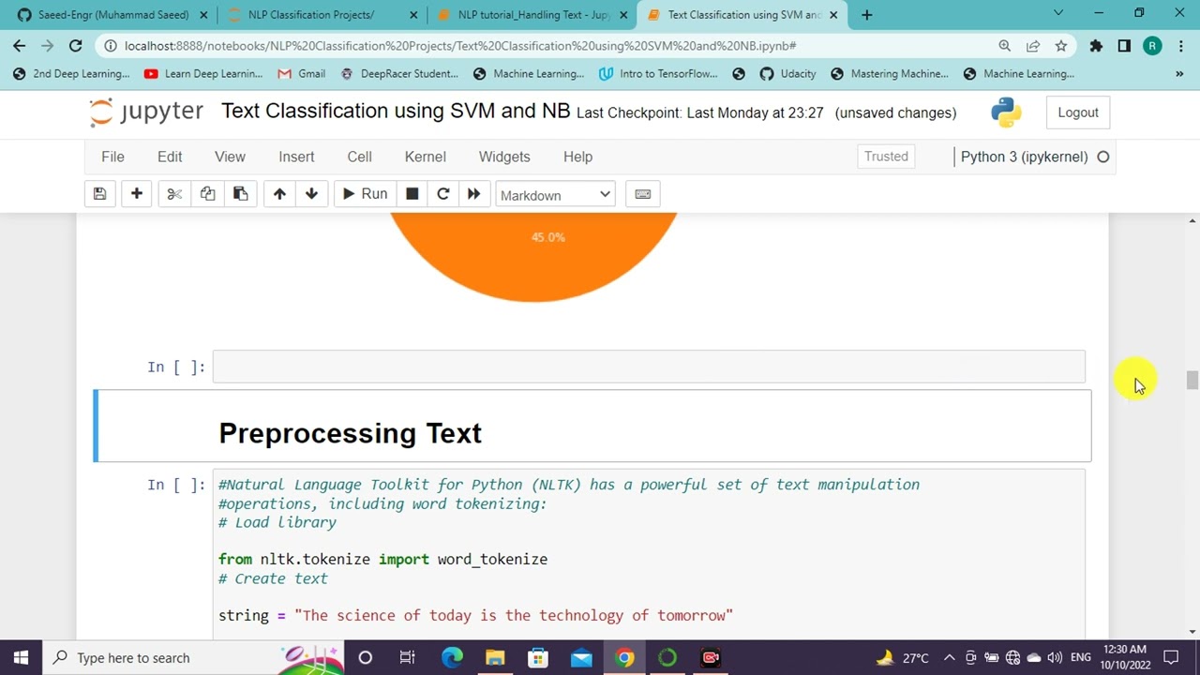Open the File menu

point(112,157)
